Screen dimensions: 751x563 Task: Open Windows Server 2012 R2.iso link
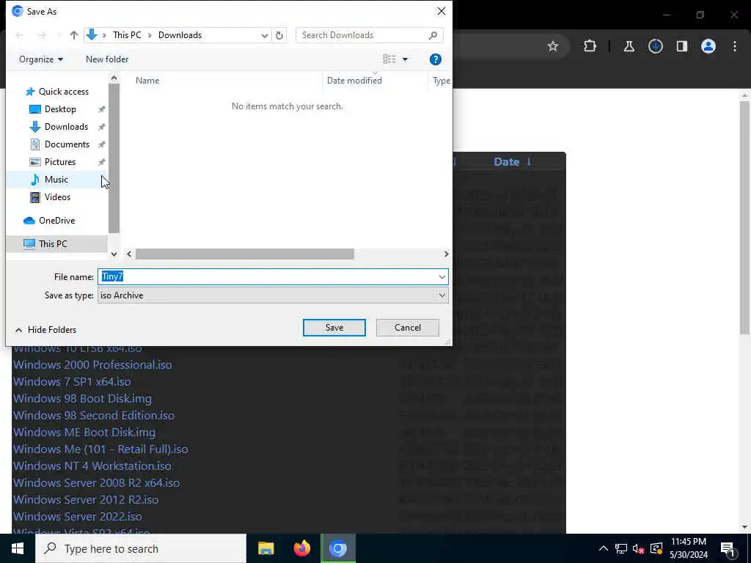coord(86,499)
